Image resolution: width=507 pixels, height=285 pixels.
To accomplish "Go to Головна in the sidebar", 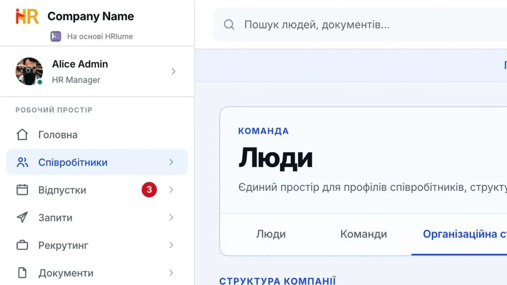I will tap(97, 135).
